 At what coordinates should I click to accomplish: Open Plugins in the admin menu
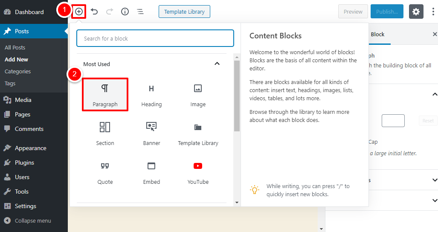click(24, 162)
